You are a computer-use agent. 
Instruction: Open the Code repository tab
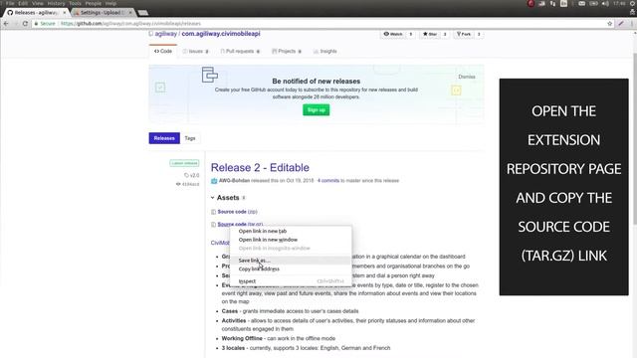click(x=163, y=51)
